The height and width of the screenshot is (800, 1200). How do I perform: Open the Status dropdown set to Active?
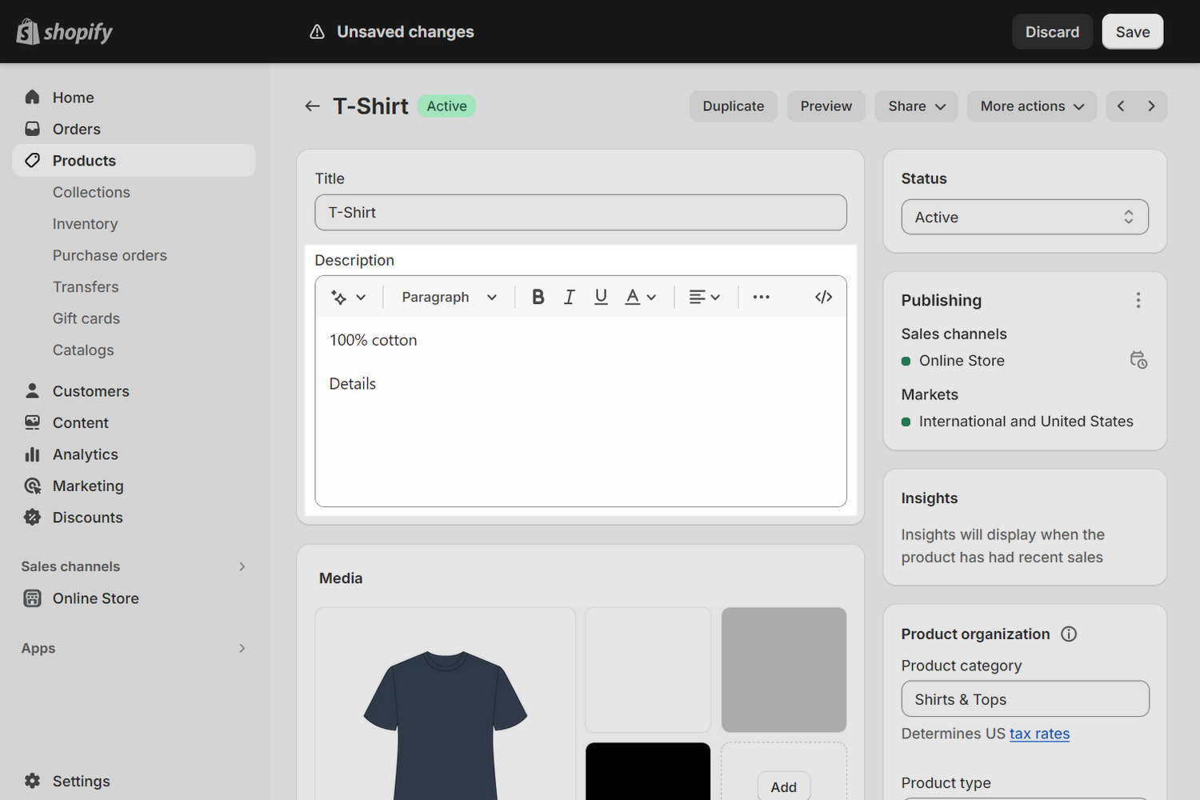point(1024,217)
